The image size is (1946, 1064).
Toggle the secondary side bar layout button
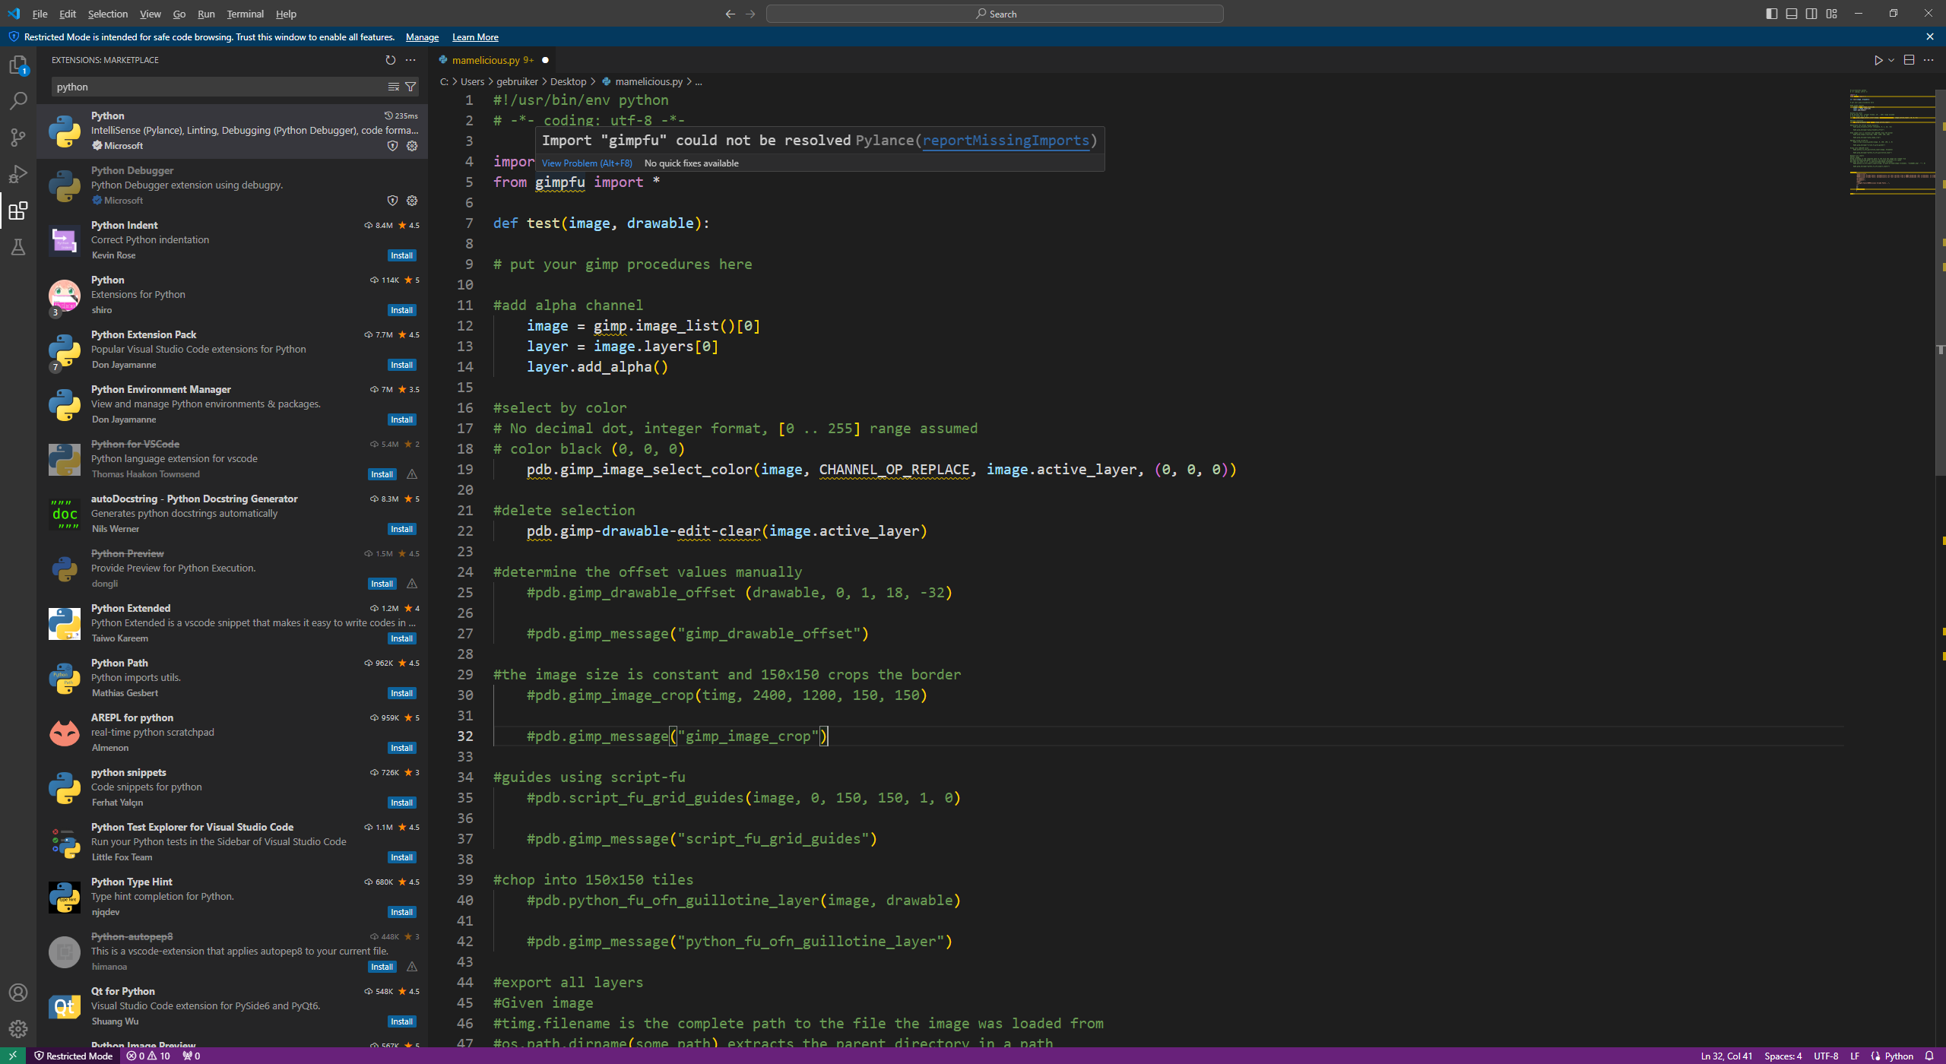[x=1811, y=14]
